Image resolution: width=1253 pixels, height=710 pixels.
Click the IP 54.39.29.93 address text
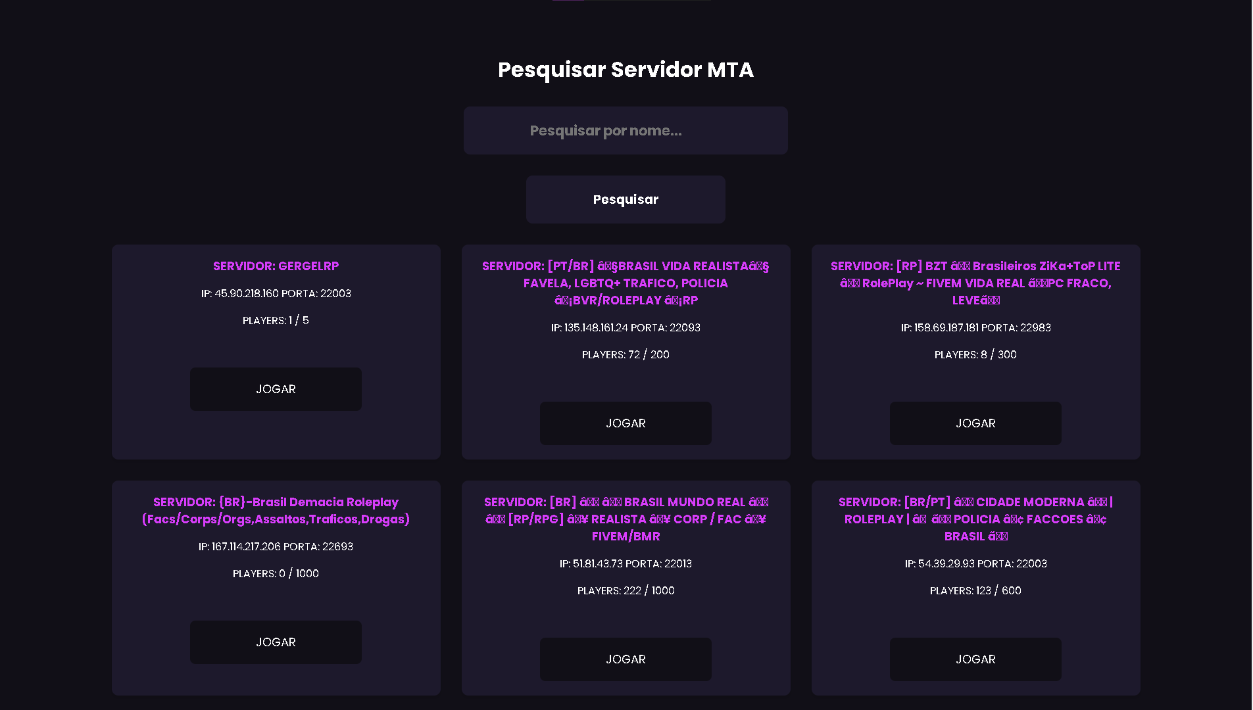pos(975,563)
